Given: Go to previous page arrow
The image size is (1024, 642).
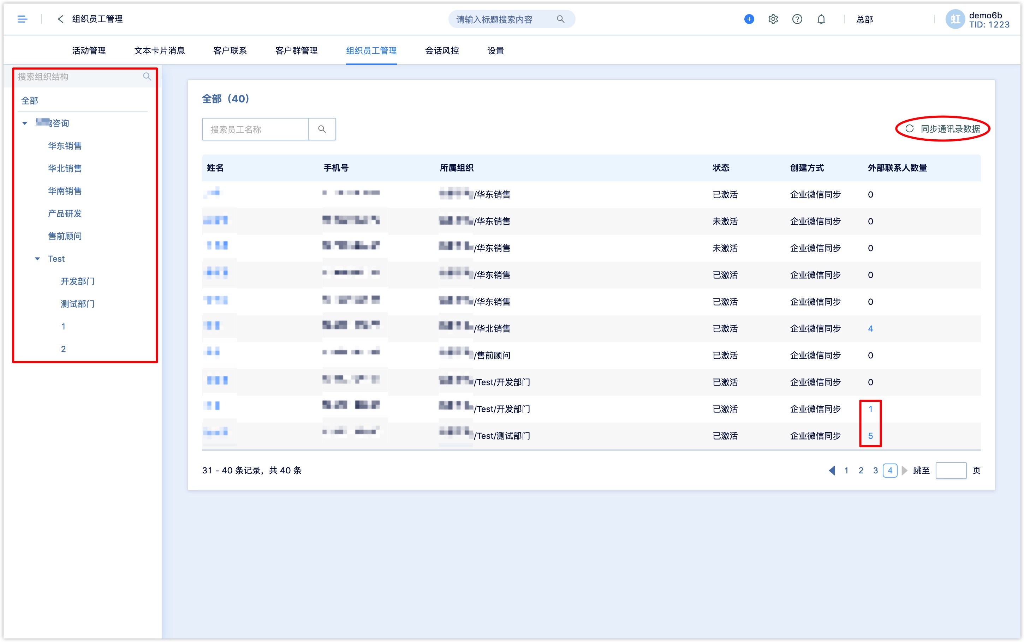Looking at the screenshot, I should coord(832,470).
